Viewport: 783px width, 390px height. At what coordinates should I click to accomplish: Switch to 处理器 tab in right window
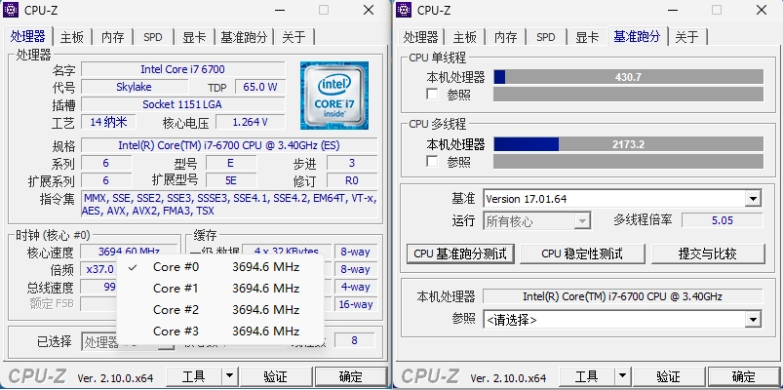point(420,37)
